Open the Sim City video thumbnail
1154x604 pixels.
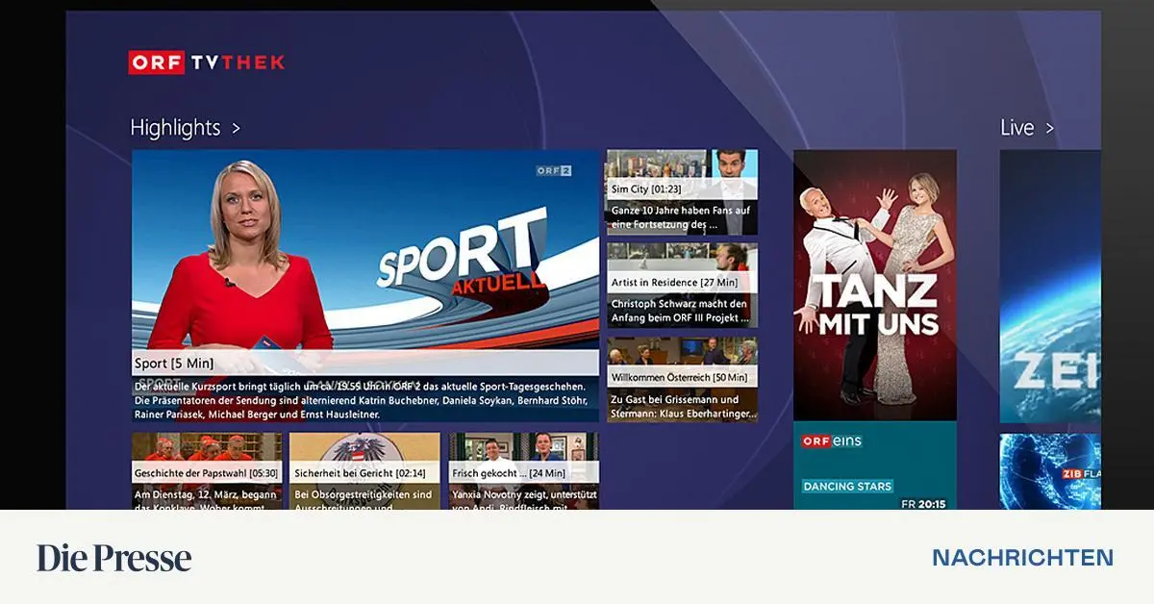coord(681,191)
